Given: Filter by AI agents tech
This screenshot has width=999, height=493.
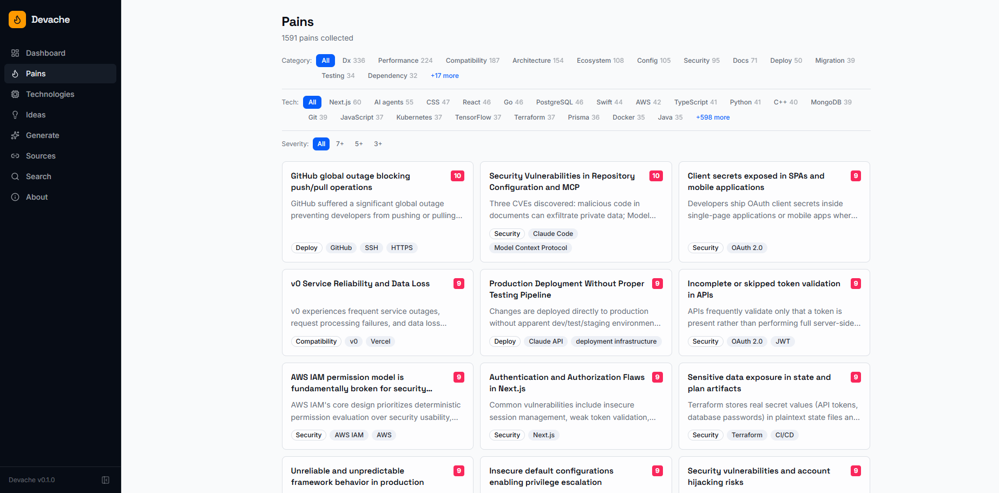Looking at the screenshot, I should 393,102.
